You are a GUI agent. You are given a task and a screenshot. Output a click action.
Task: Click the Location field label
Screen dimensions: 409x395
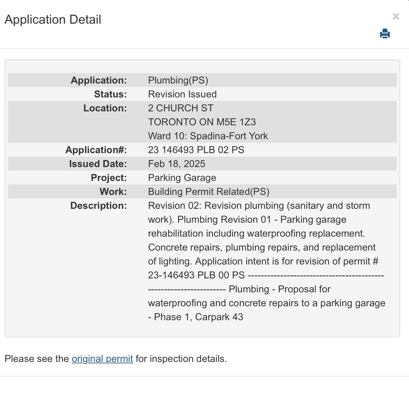tap(105, 108)
